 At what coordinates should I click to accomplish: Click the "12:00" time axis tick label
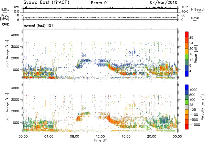pos(100,137)
